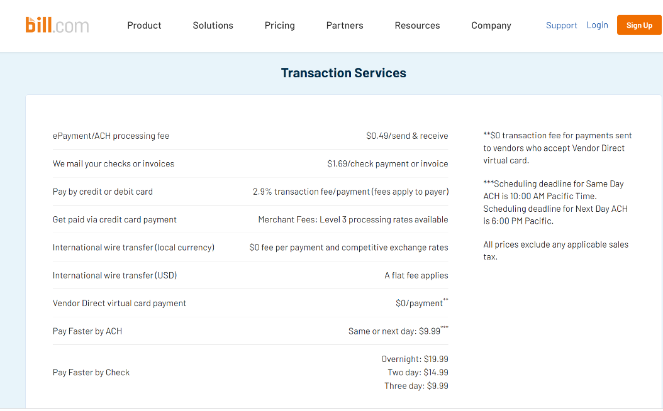Viewport: 663px width, 411px height.
Task: Open the Product menu
Action: pyautogui.click(x=144, y=25)
